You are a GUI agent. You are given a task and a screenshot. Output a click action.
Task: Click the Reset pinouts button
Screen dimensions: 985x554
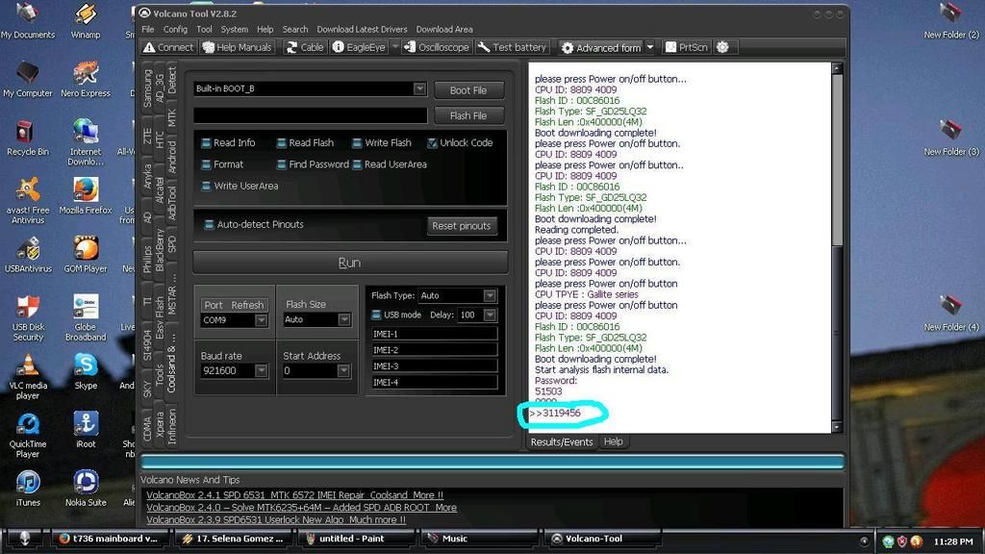pos(462,226)
